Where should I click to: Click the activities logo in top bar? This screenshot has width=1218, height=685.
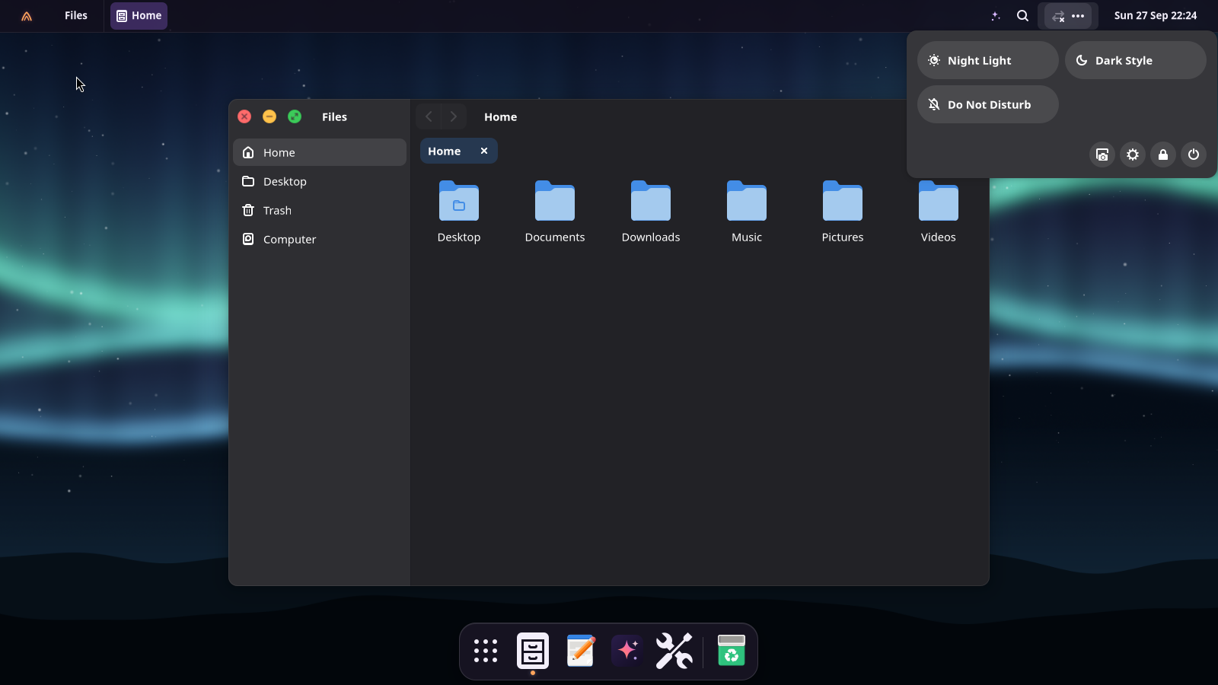point(27,15)
